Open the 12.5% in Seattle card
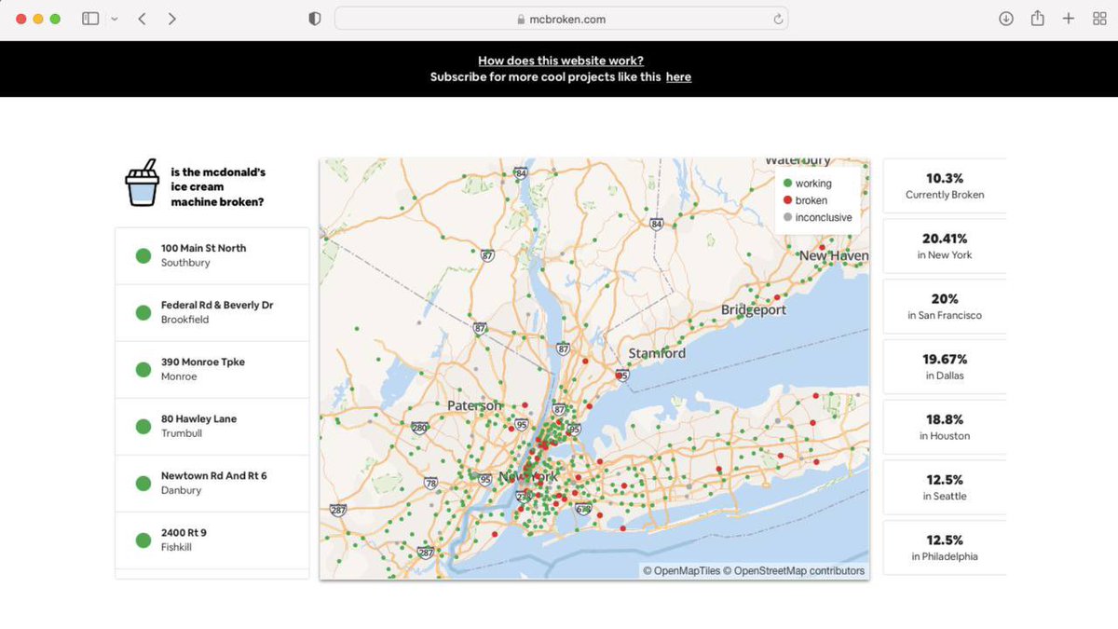 [x=945, y=487]
